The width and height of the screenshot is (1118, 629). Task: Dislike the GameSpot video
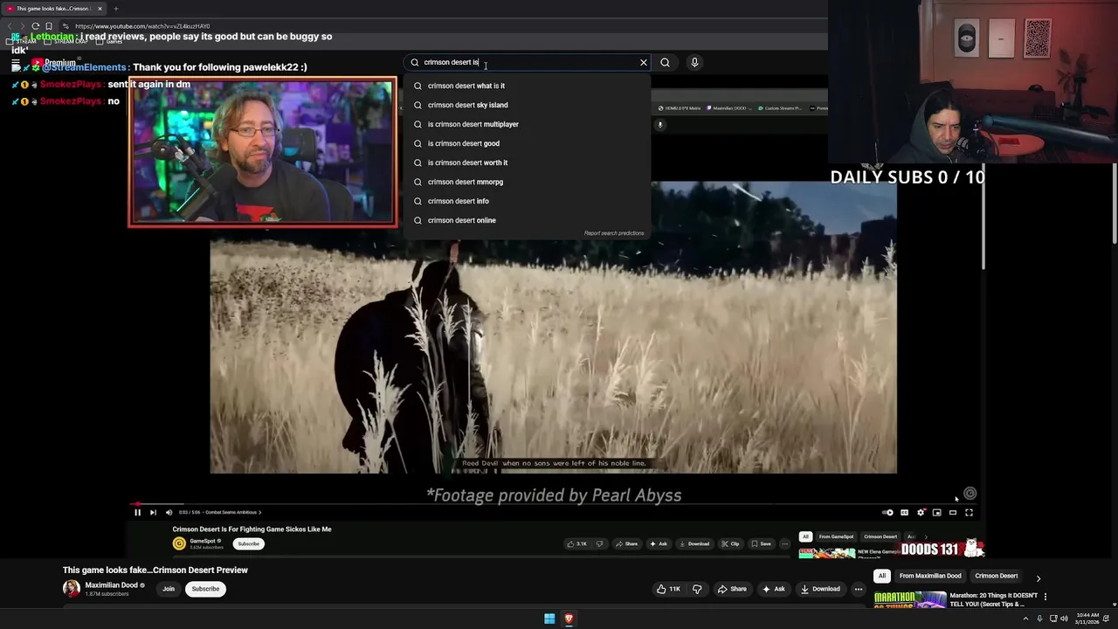click(x=599, y=543)
